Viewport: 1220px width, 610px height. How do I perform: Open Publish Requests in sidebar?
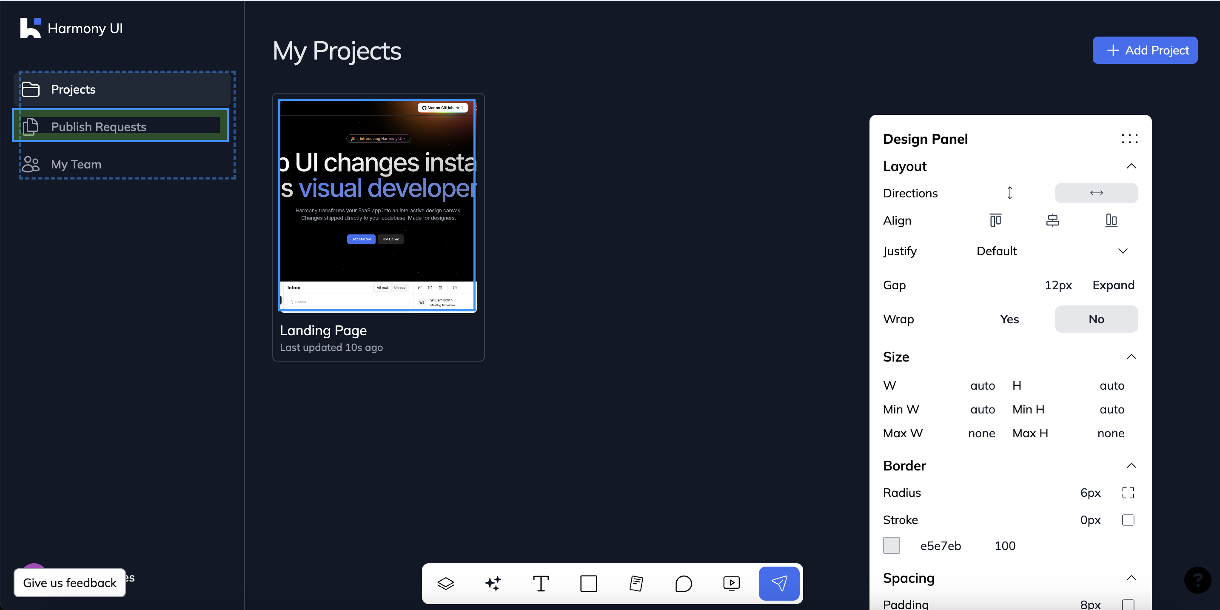click(99, 126)
